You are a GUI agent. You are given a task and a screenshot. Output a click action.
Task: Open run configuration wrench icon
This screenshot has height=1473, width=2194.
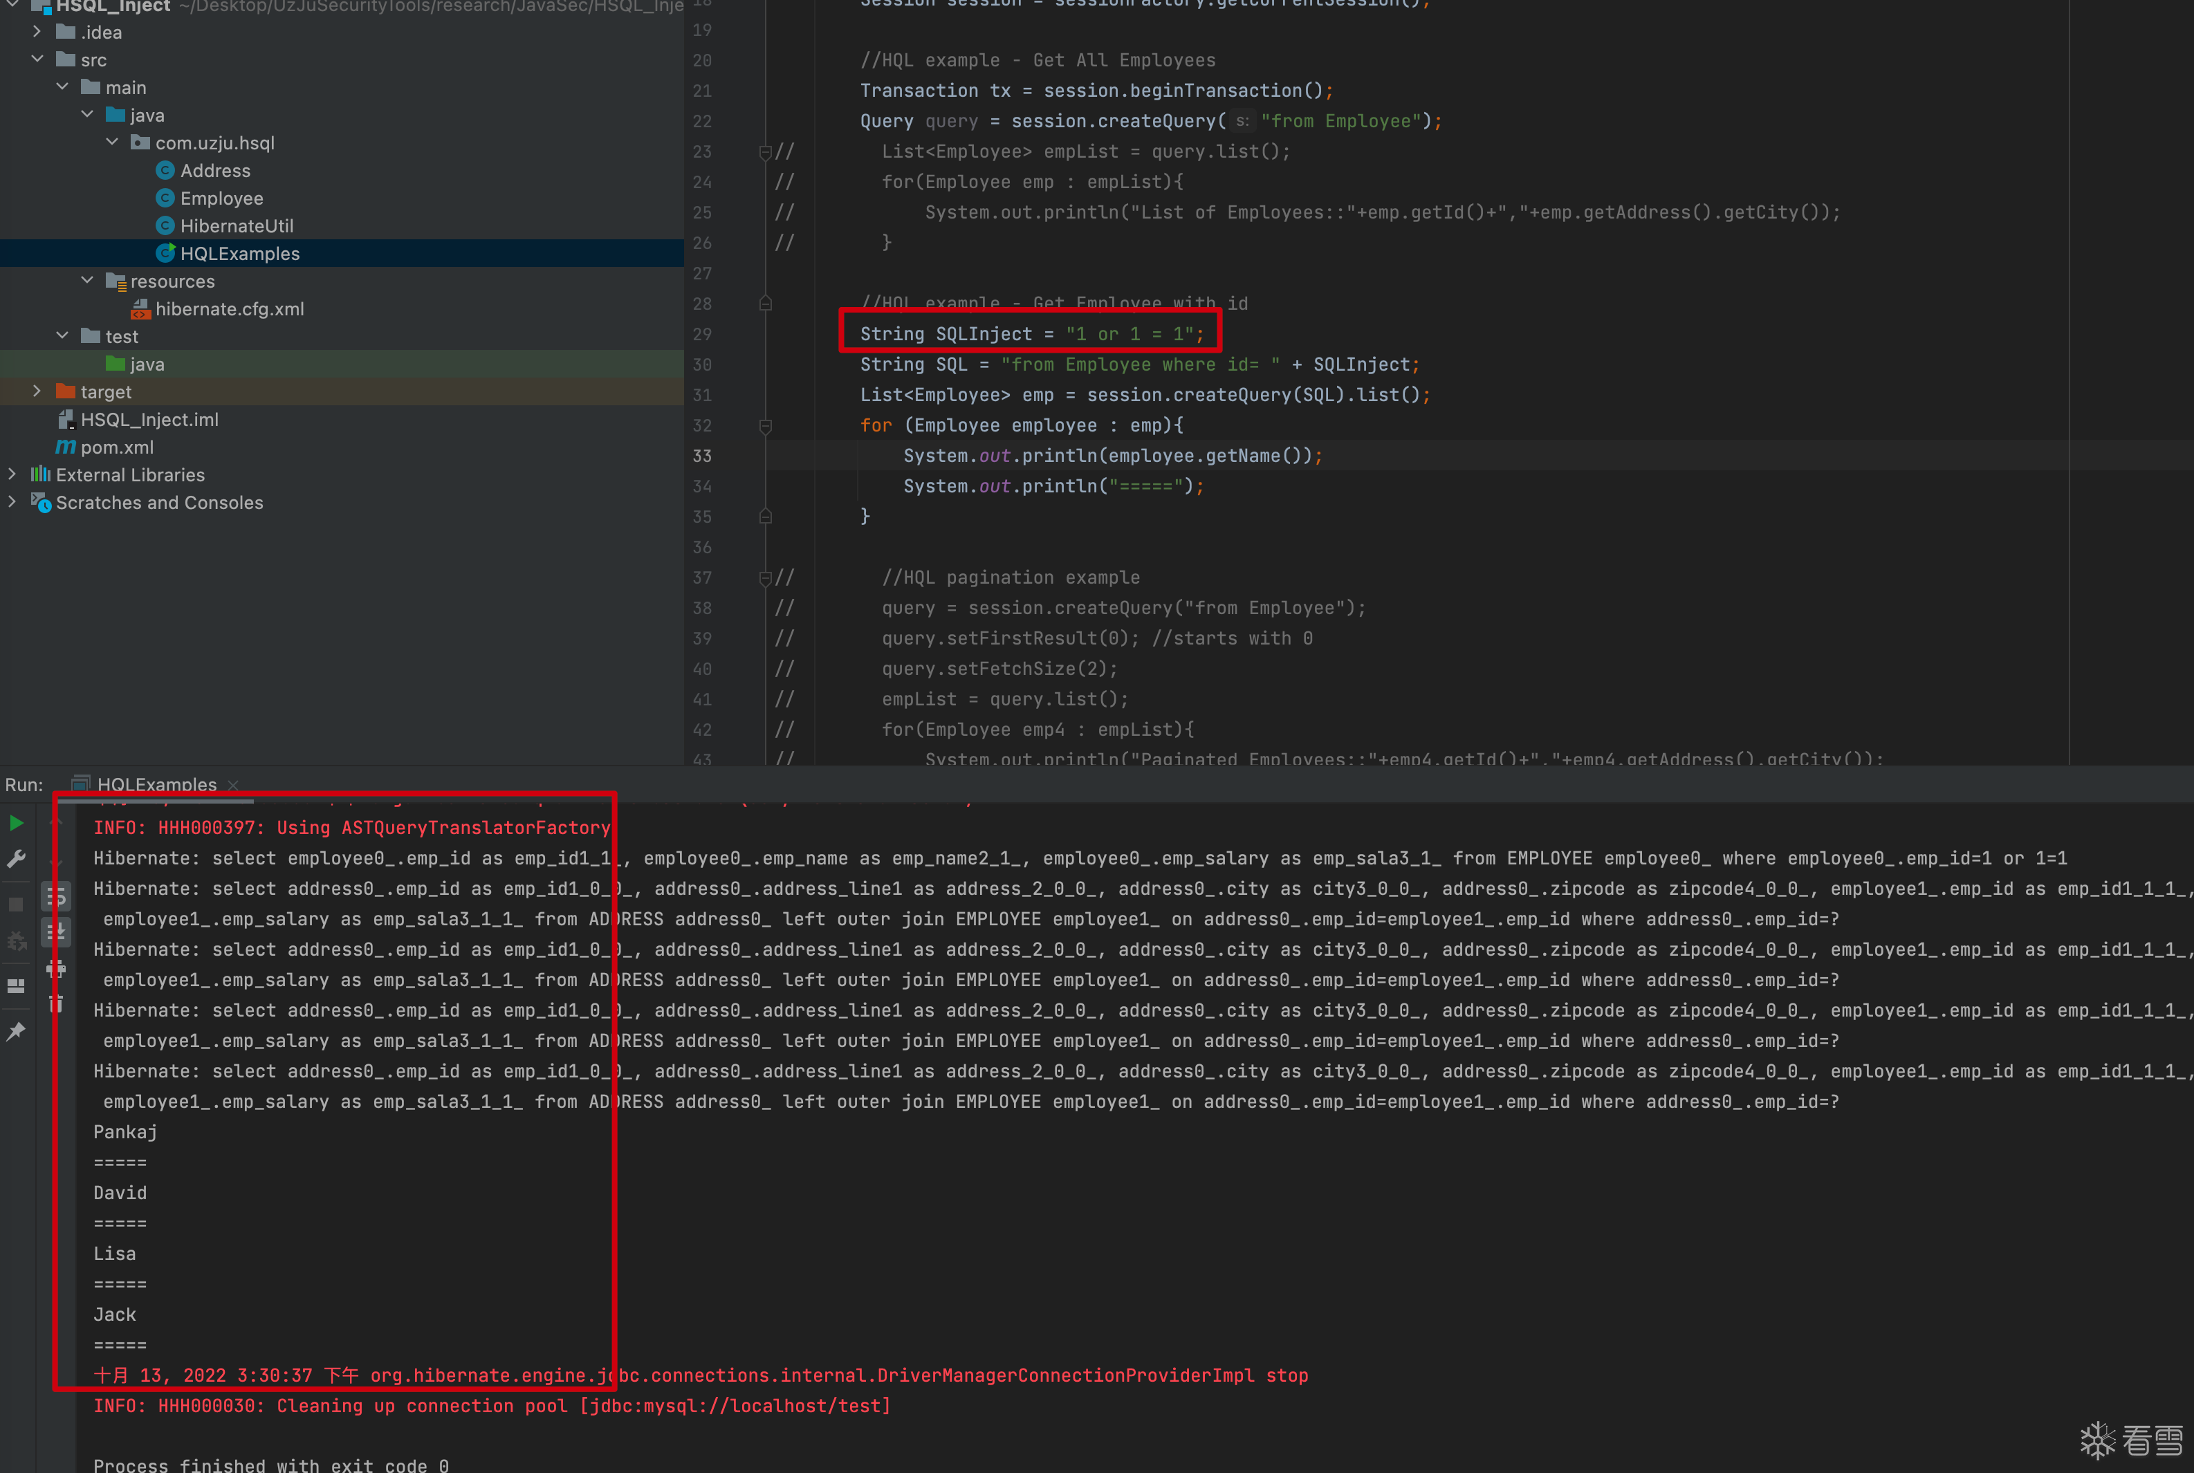pyautogui.click(x=16, y=860)
